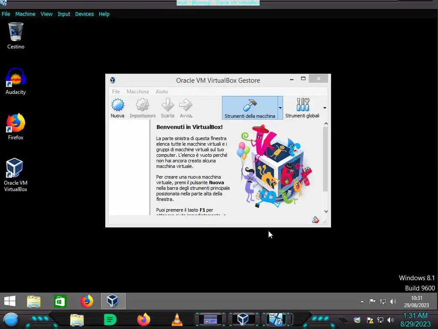Select the Firefox desktop shortcut
The height and width of the screenshot is (329, 438).
click(x=16, y=126)
